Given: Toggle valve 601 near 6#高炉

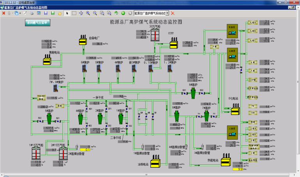Looking at the screenshot, I should pos(184,93).
